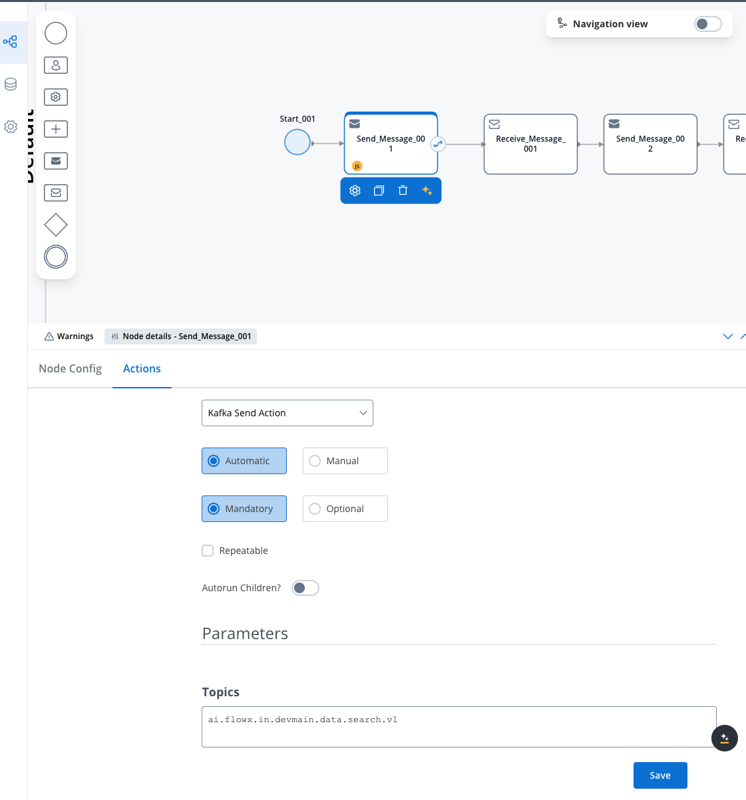Click the Start_001 label text
The height and width of the screenshot is (800, 746).
(297, 119)
